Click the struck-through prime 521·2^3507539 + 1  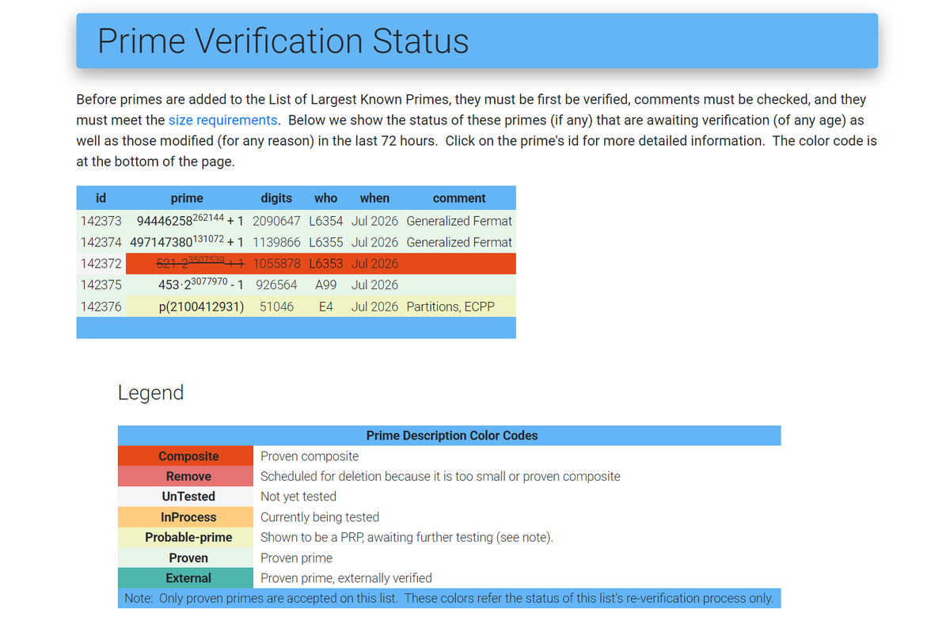coord(200,263)
